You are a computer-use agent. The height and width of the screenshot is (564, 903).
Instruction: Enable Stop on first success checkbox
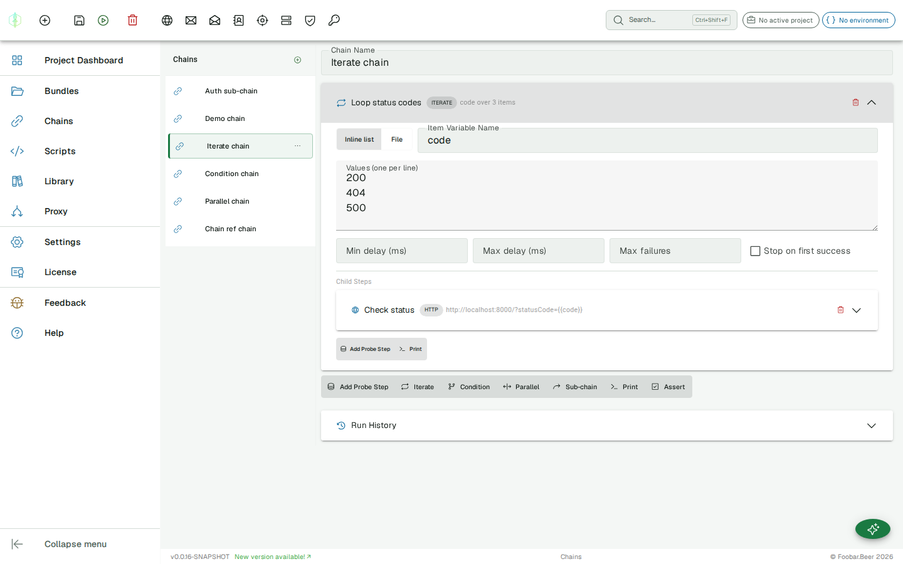pos(756,251)
